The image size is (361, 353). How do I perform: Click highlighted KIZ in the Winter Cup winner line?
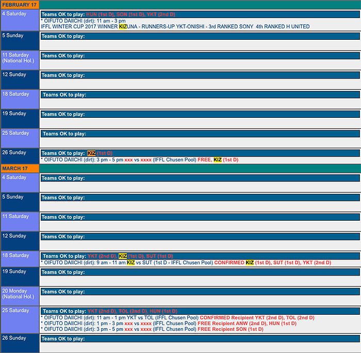coord(123,26)
